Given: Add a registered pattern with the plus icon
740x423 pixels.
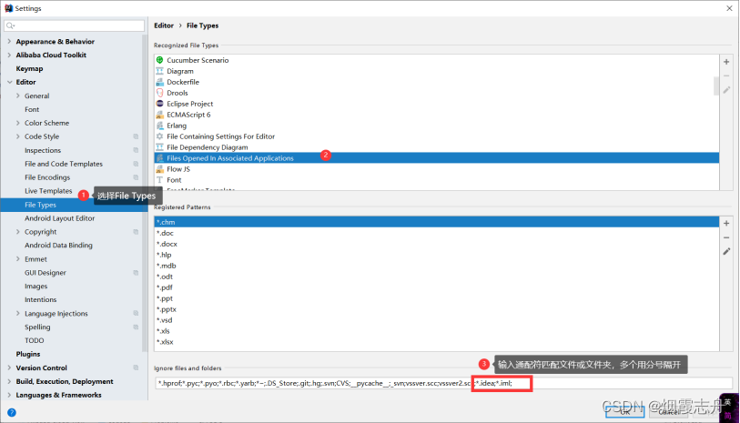Looking at the screenshot, I should tap(726, 223).
